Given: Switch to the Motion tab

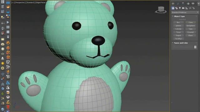Looking at the screenshot, I should coord(188,3).
